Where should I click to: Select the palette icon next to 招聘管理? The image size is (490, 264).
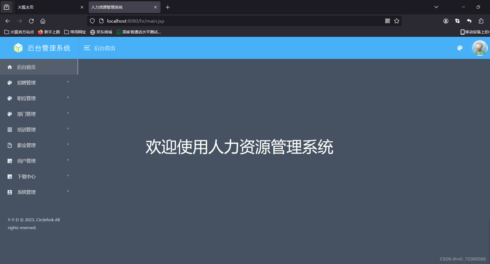[x=10, y=83]
